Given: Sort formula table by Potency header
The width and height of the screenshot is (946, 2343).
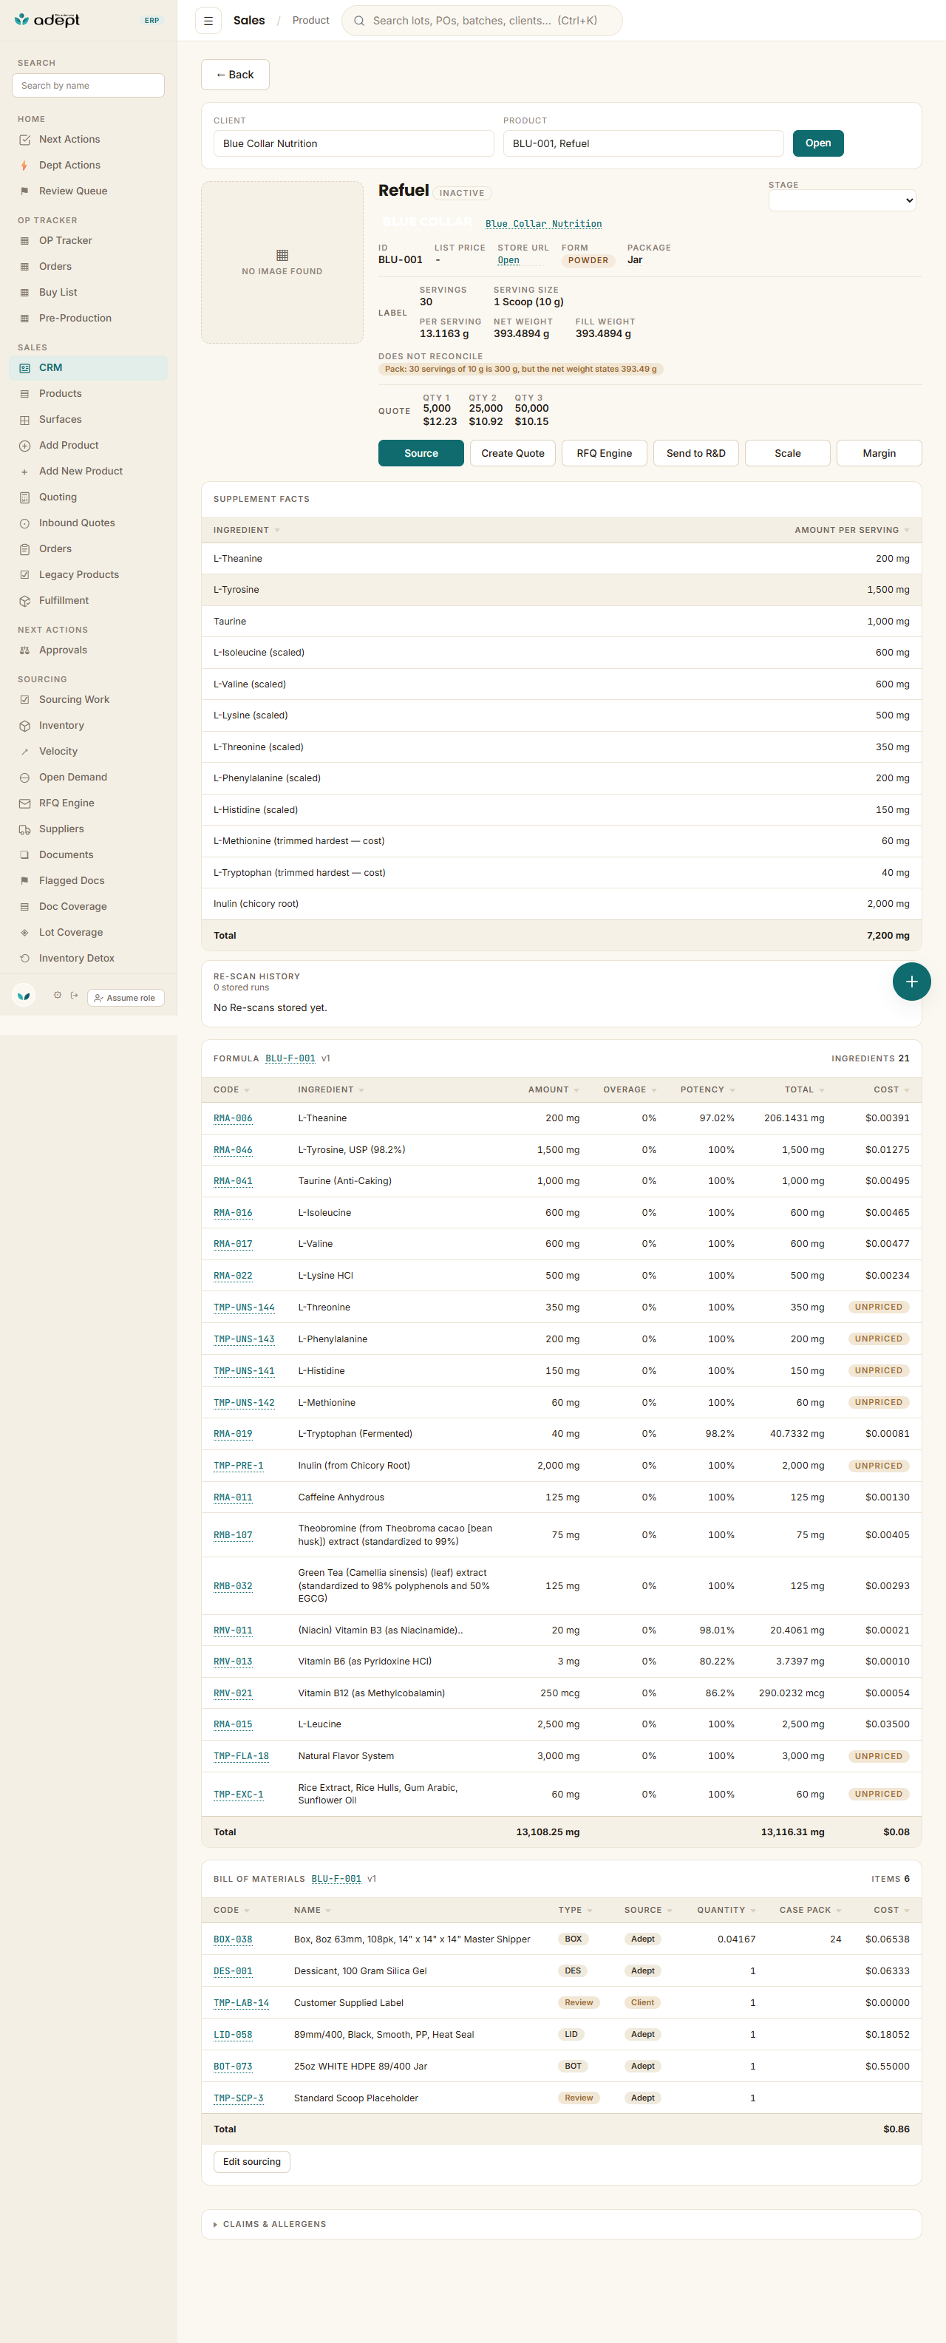Looking at the screenshot, I should click(707, 1089).
